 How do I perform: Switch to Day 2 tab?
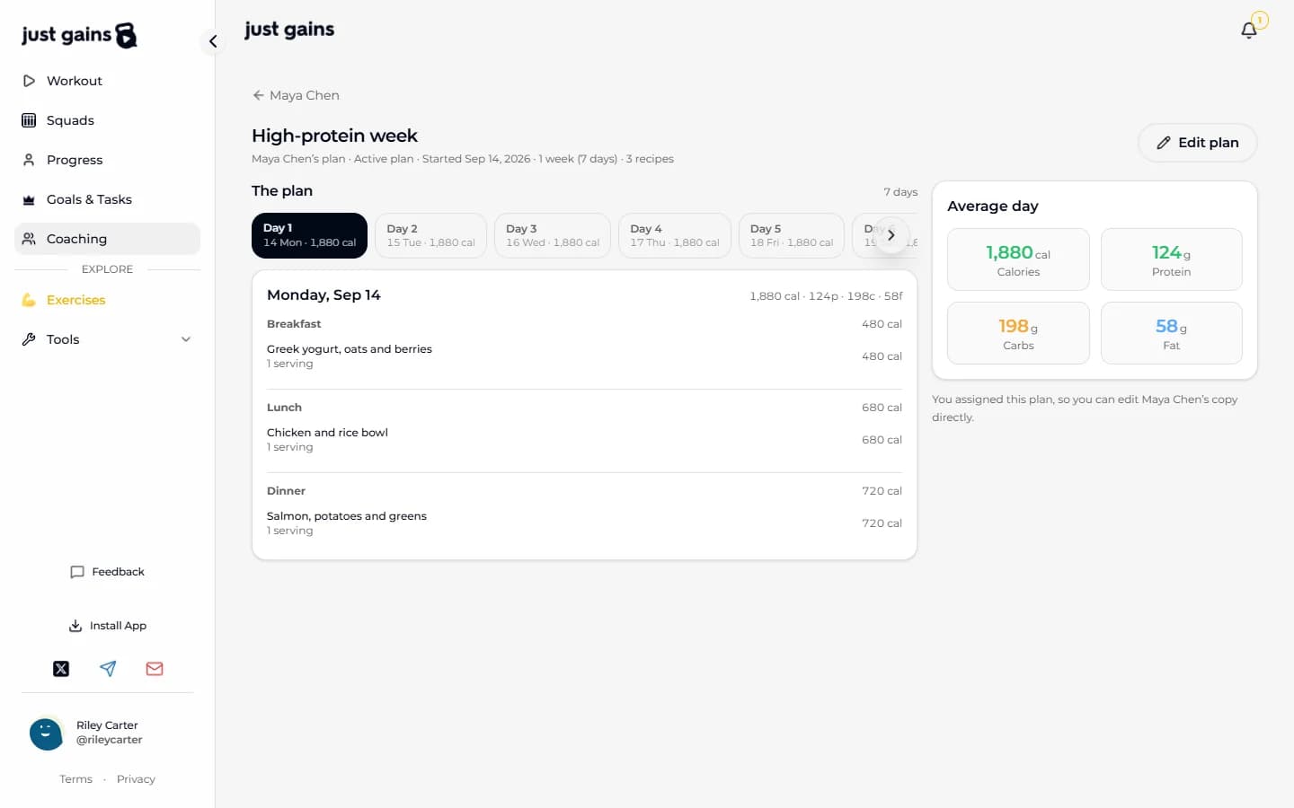pos(430,235)
